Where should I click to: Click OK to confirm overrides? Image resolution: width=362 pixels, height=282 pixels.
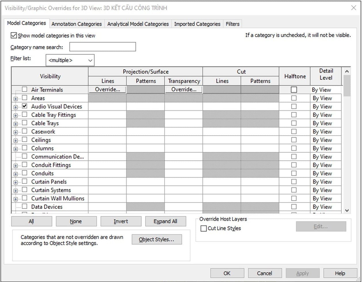[x=227, y=273]
